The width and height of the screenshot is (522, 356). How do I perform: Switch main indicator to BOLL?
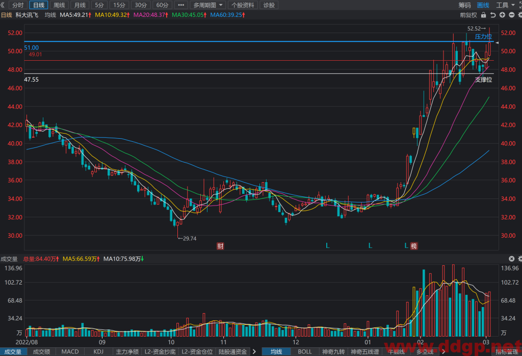pyautogui.click(x=305, y=352)
